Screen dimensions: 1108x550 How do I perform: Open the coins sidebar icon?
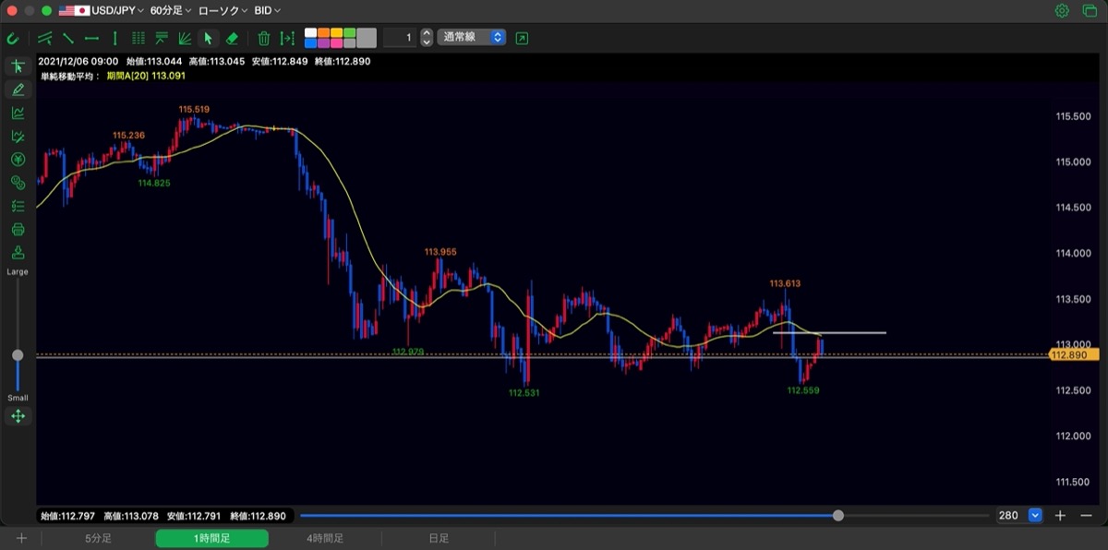(x=18, y=183)
